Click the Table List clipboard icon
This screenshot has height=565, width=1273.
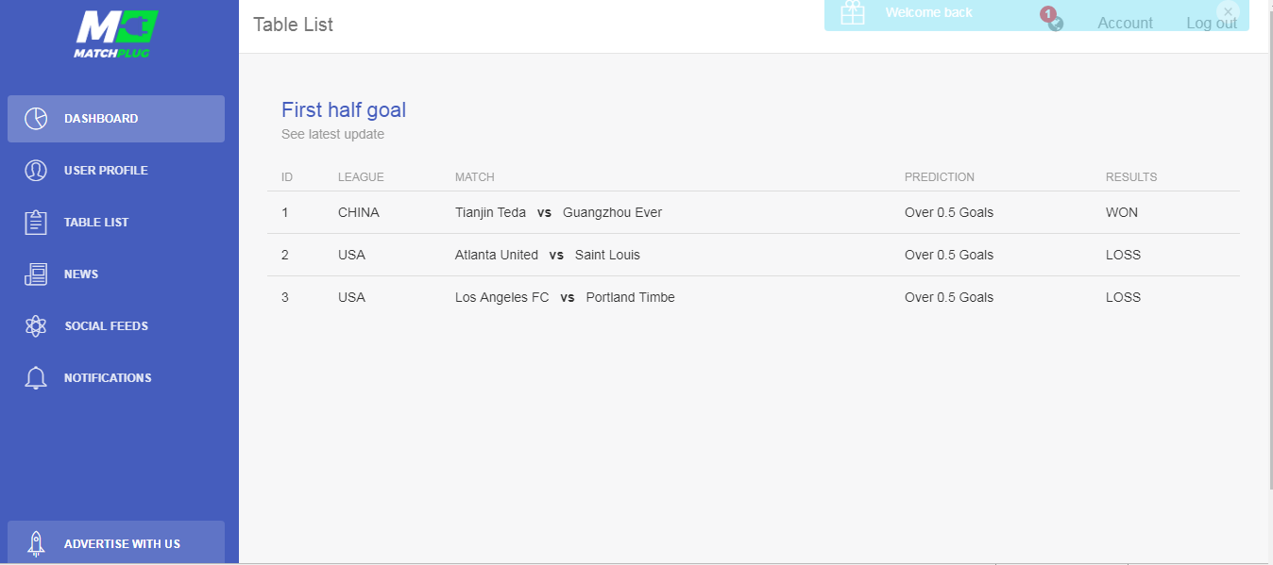click(36, 223)
